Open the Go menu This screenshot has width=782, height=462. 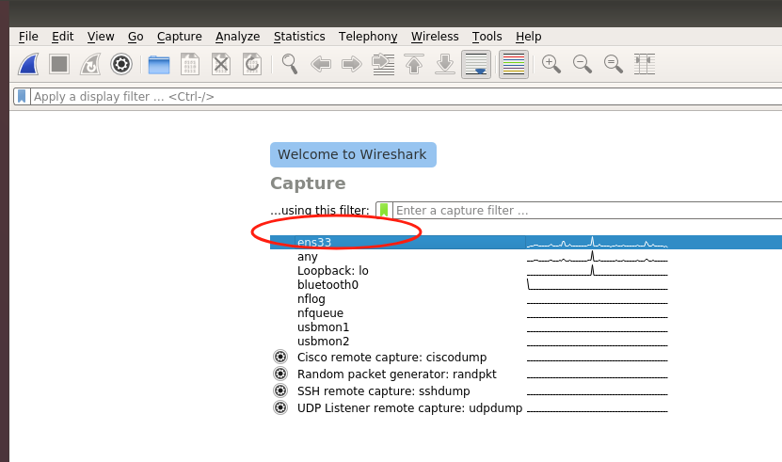click(136, 37)
